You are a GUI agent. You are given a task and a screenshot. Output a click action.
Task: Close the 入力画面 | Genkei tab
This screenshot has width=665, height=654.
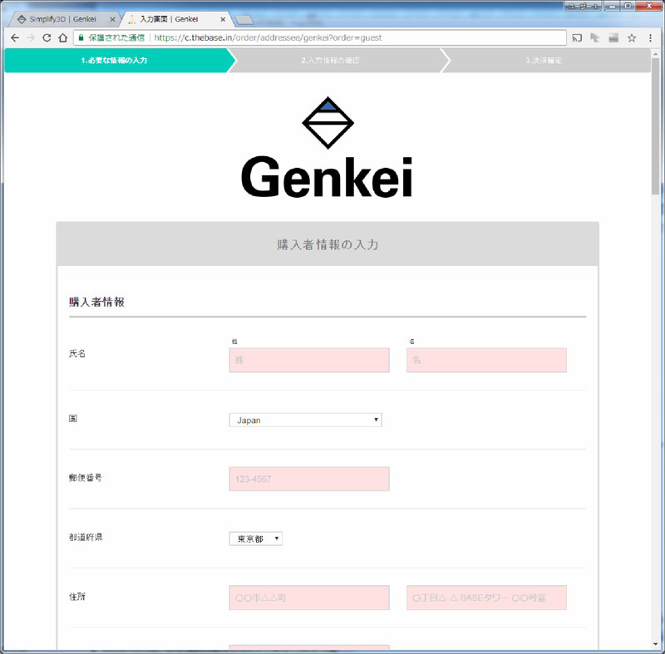(x=222, y=19)
